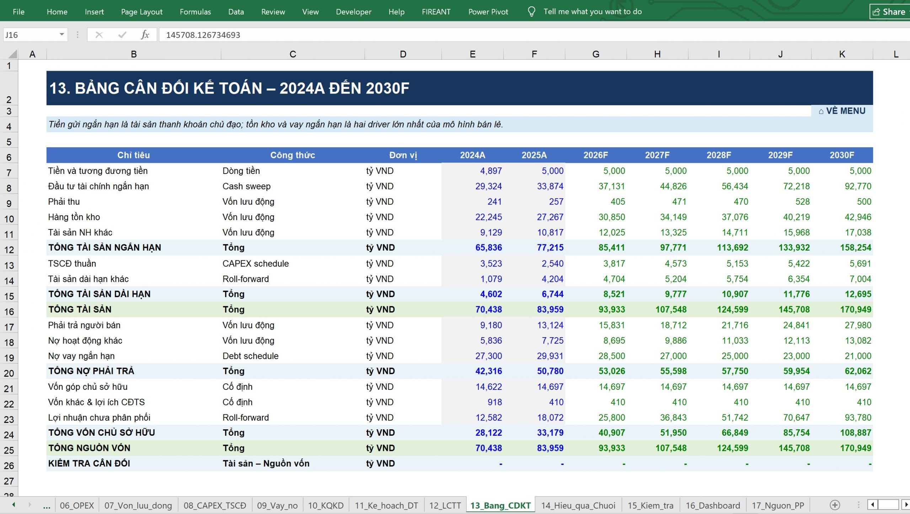The width and height of the screenshot is (910, 514).
Task: Click the Enter checkmark icon in formula bar
Action: click(122, 35)
